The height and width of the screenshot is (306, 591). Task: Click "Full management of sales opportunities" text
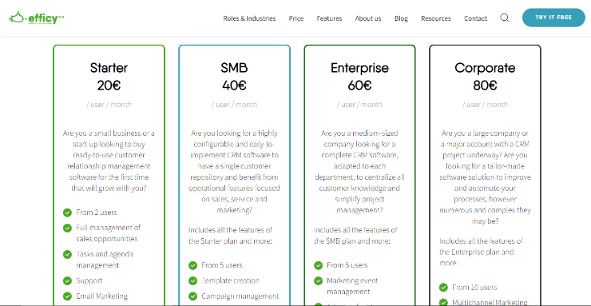click(109, 233)
